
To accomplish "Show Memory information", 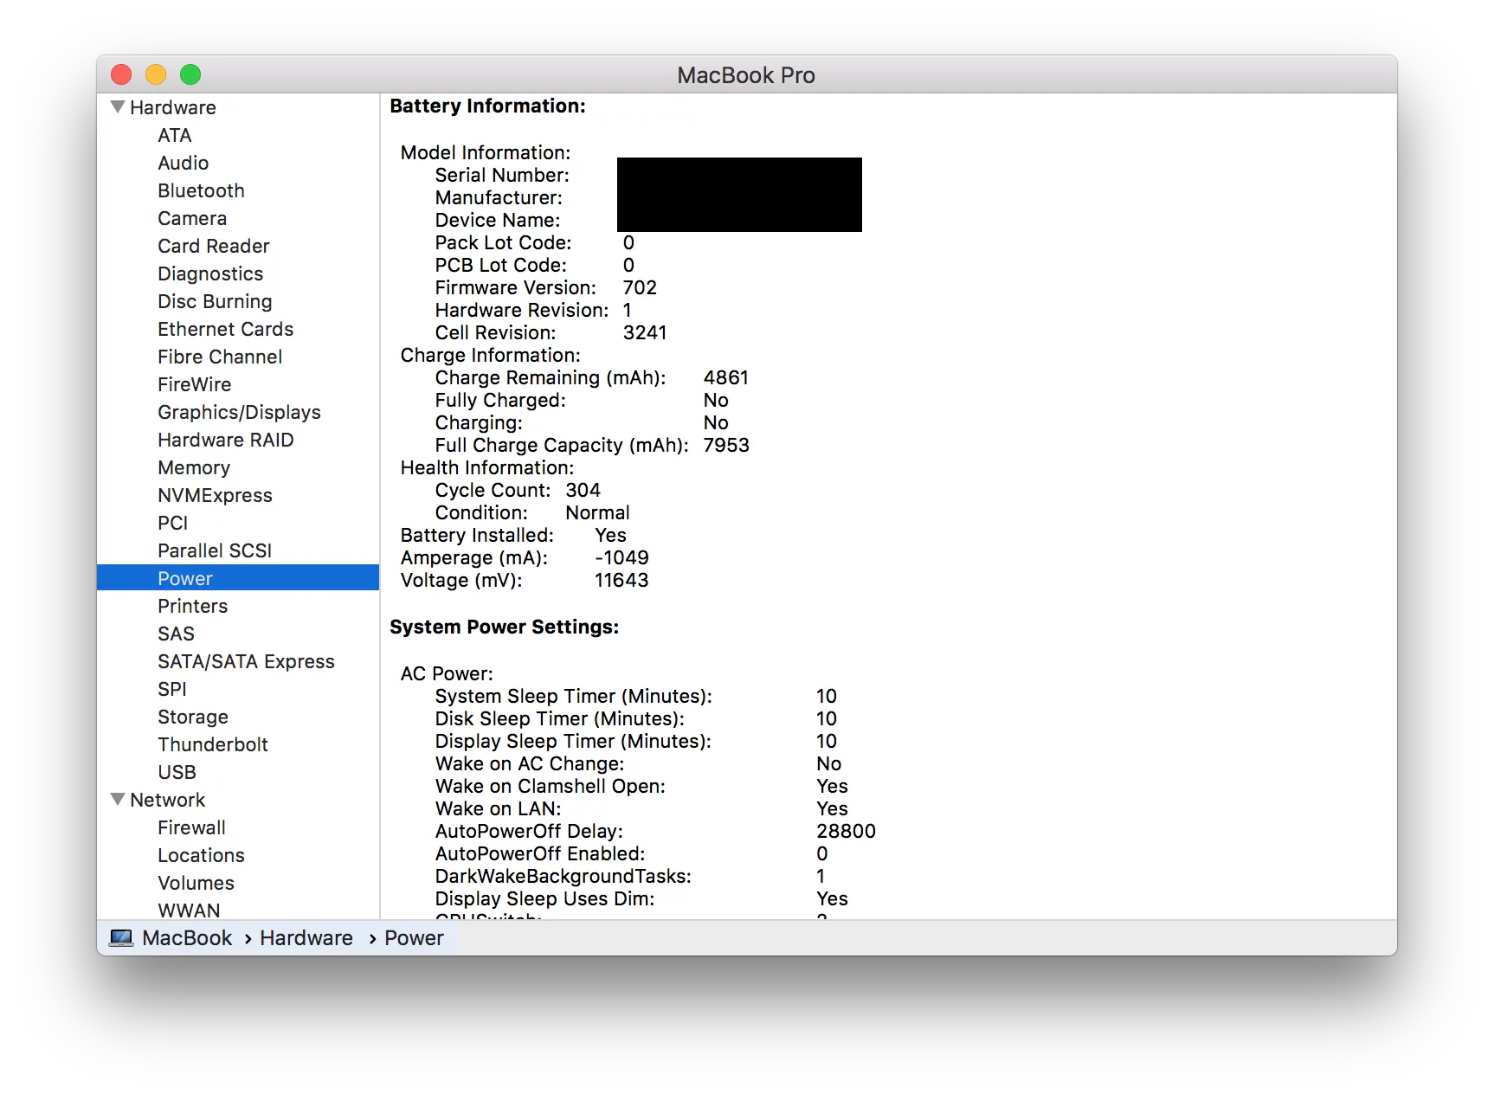I will 194,467.
